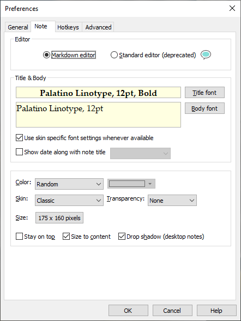Switch to the General tab
This screenshot has height=321, width=241.
(18, 27)
